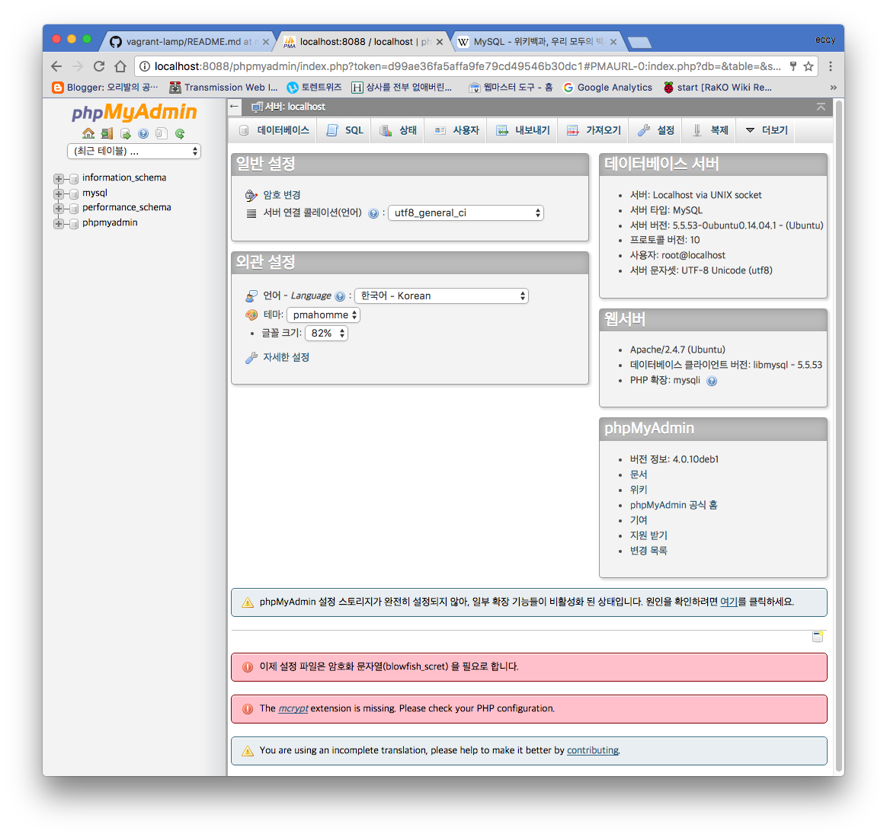887x837 pixels.
Task: Expand phpmyadmin database tree node
Action: coord(58,224)
